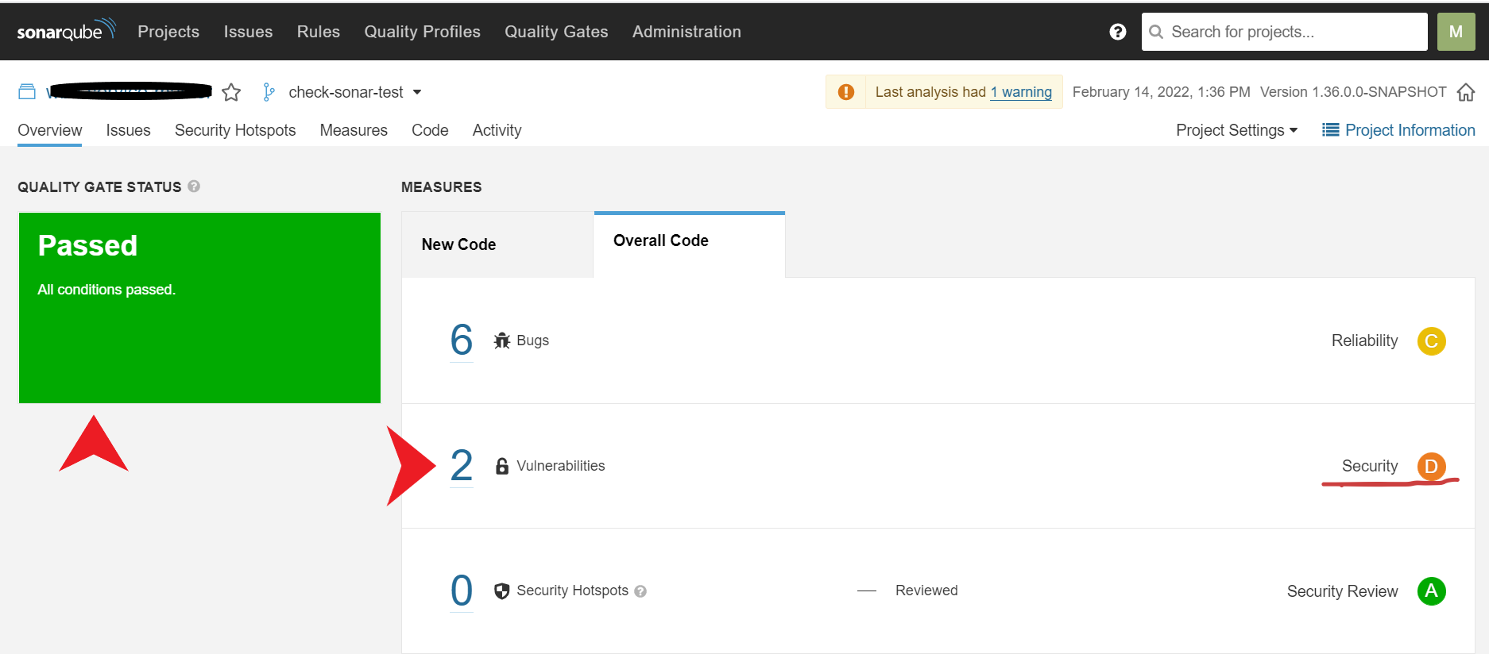
Task: Click the SonarQube logo
Action: tap(66, 31)
